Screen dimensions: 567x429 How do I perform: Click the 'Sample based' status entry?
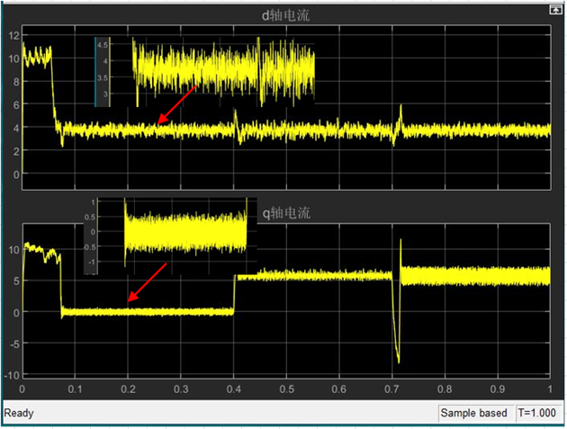(473, 413)
